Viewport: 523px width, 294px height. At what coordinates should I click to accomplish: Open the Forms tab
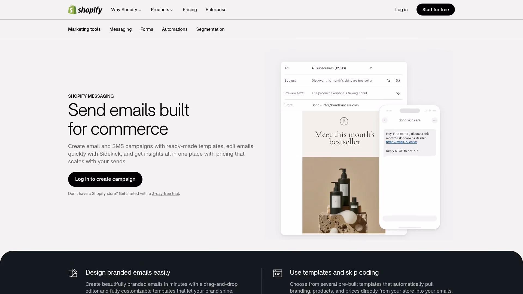147,29
